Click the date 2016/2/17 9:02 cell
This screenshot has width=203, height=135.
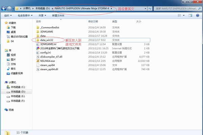pos(97,40)
